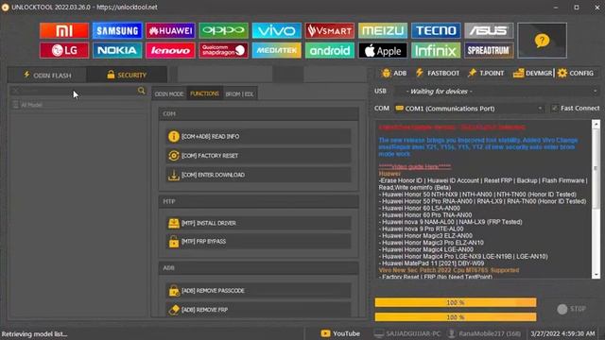Viewport: 605px width, 340px height.
Task: Select the All Model list entry
Action: pyautogui.click(x=78, y=105)
